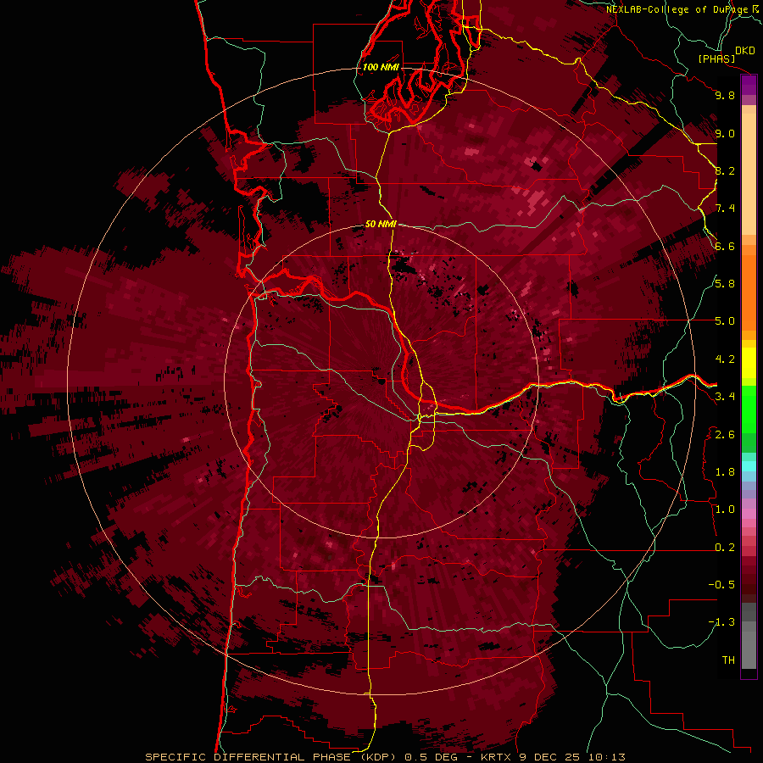This screenshot has height=763, width=763.
Task: Select the -0.5 scale value
Action: pyautogui.click(x=721, y=585)
